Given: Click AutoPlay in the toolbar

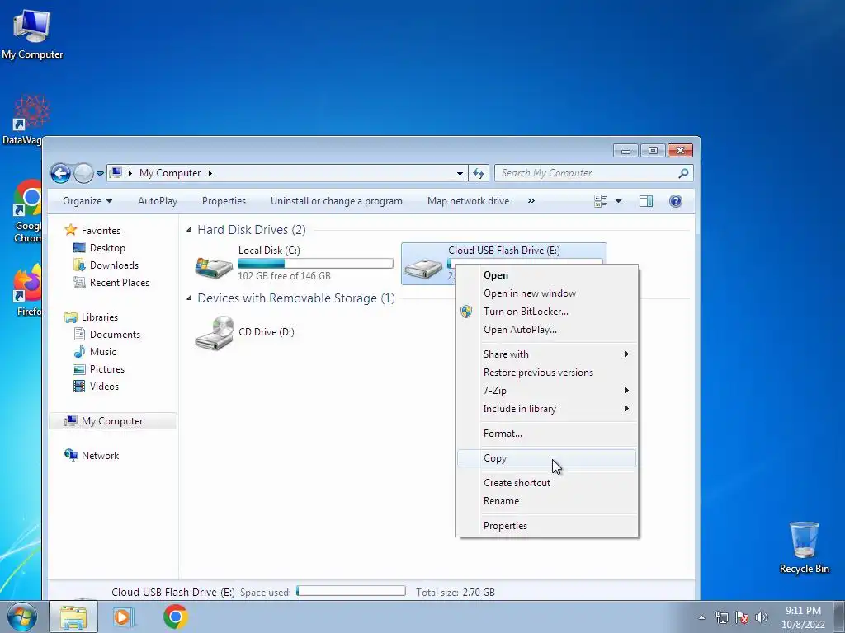Looking at the screenshot, I should [158, 201].
